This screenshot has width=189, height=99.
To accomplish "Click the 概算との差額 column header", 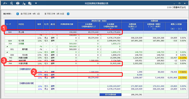I will [176, 26].
